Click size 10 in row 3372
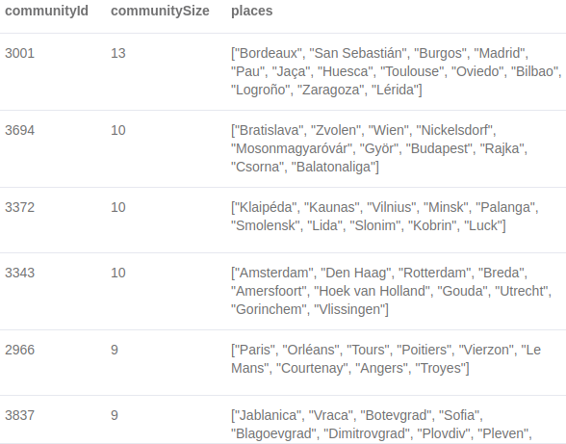 pyautogui.click(x=118, y=207)
